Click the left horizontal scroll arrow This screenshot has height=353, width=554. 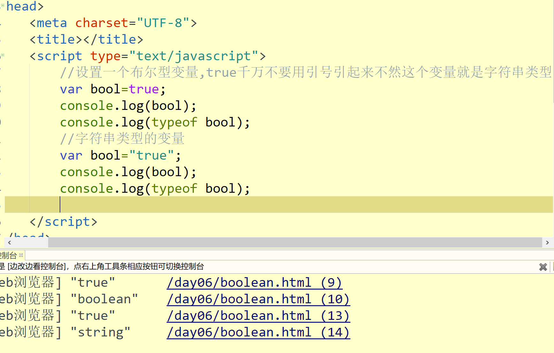click(9, 242)
